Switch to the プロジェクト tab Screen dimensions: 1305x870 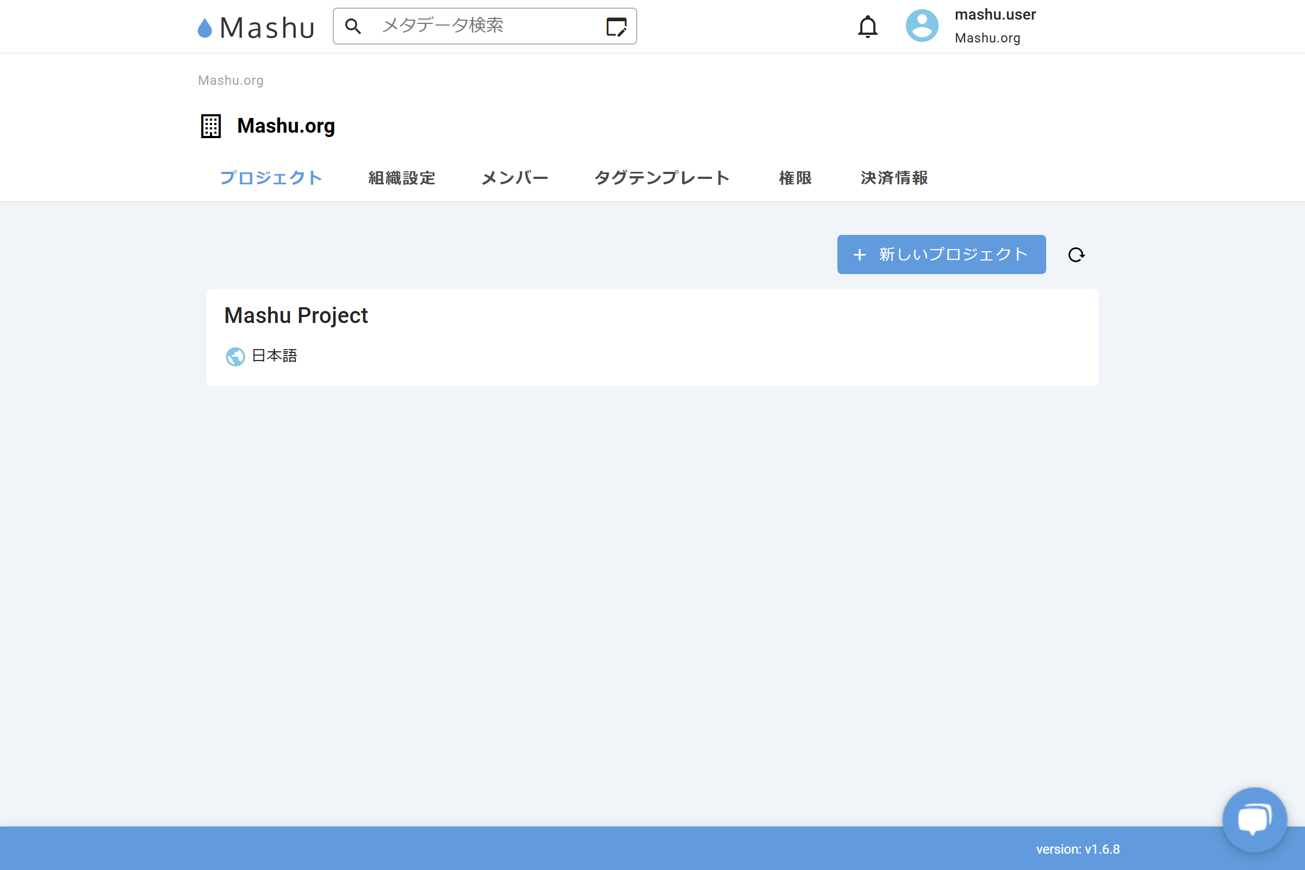point(271,178)
